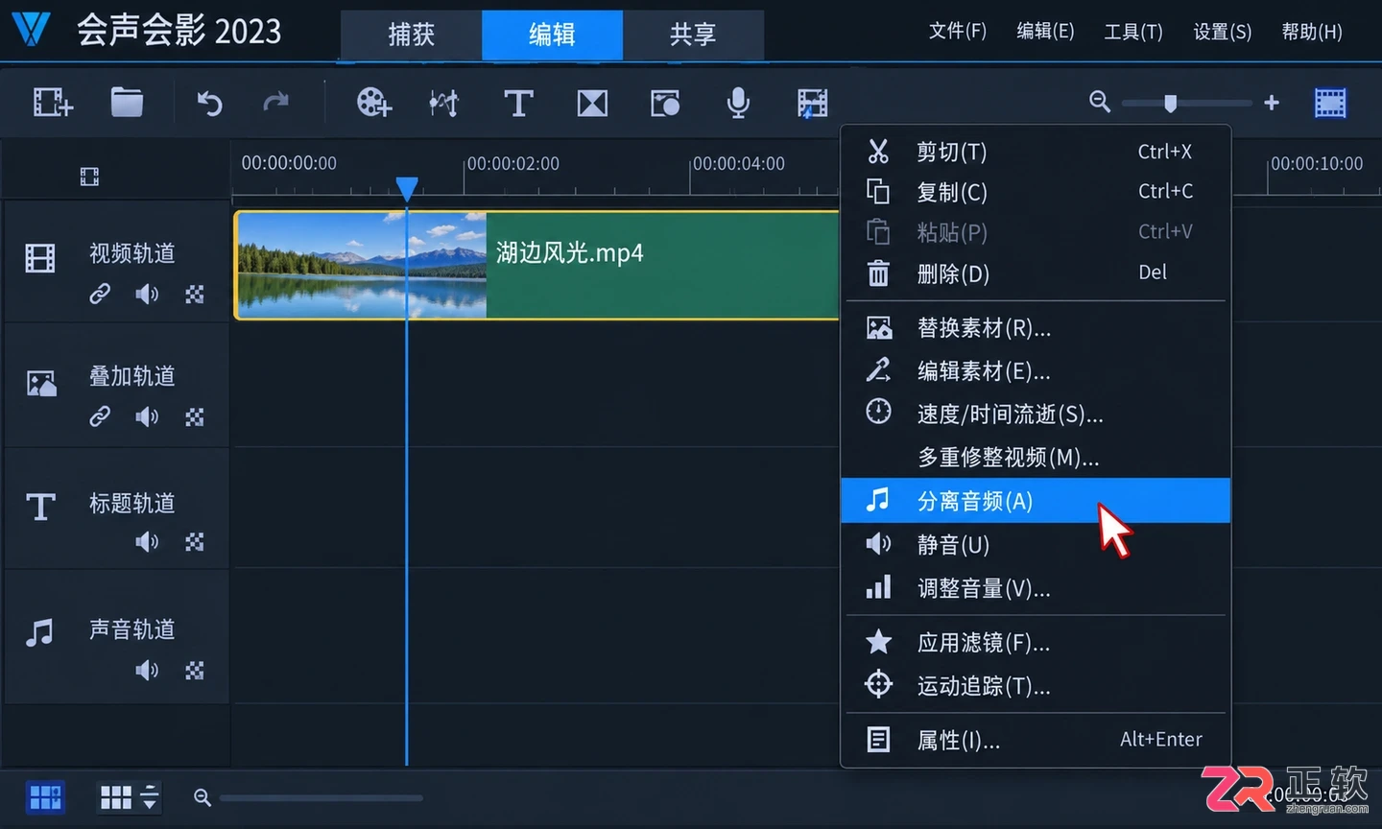
Task: Expand the track height dropdown at bottom
Action: (x=150, y=797)
